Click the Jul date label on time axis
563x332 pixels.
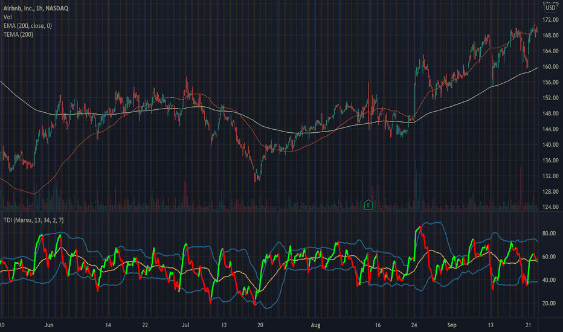pyautogui.click(x=185, y=325)
